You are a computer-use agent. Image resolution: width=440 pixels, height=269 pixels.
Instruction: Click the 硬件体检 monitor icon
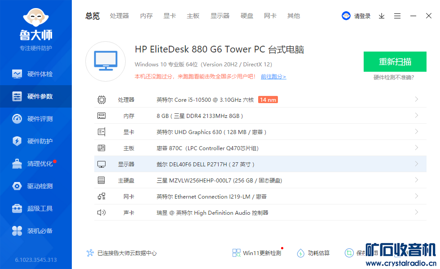click(x=17, y=74)
